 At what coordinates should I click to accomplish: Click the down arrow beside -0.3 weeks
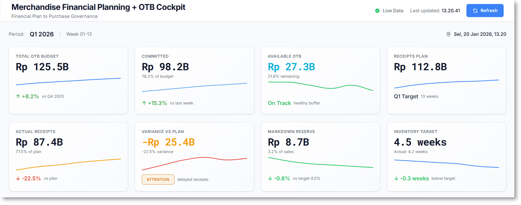pyautogui.click(x=396, y=179)
